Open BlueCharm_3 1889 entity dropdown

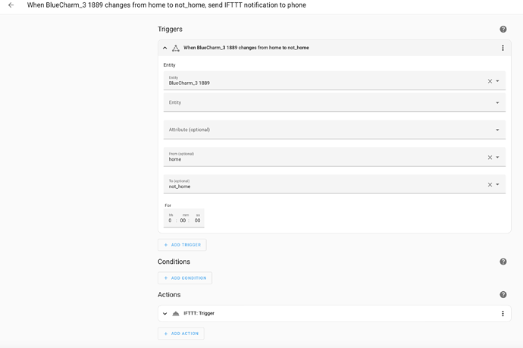click(498, 81)
